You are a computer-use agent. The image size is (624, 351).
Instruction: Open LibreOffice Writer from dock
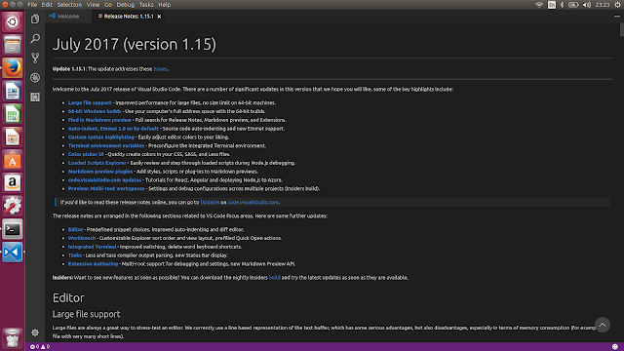13,91
